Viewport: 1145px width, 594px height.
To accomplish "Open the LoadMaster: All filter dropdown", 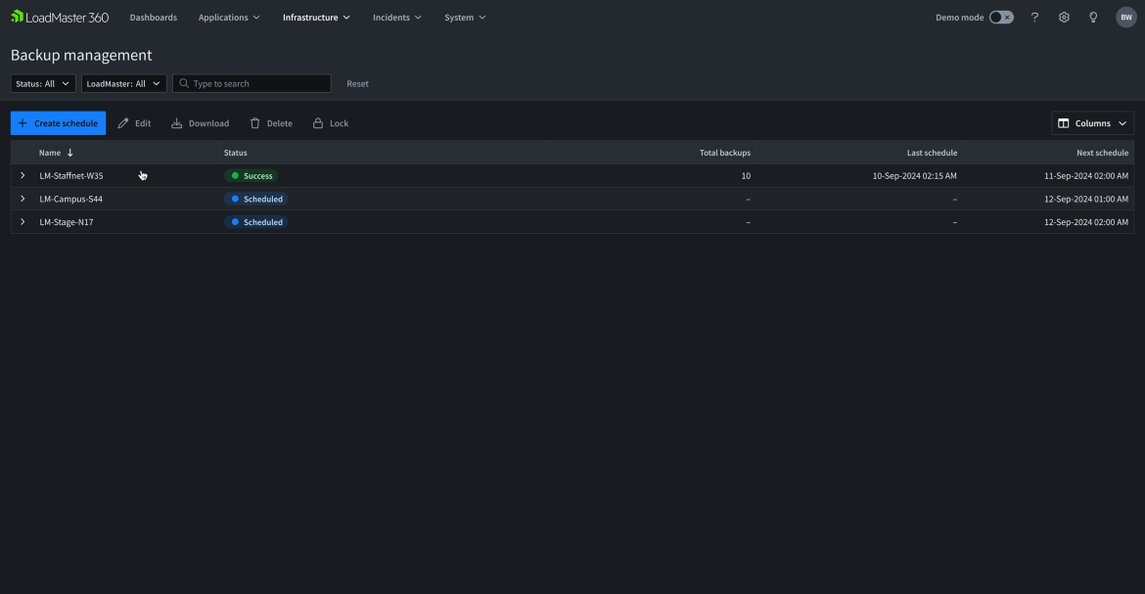I will pos(123,84).
